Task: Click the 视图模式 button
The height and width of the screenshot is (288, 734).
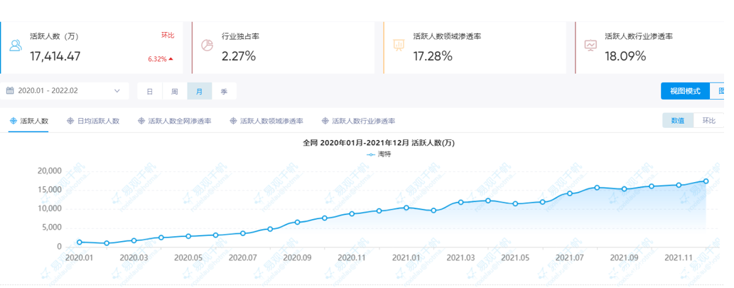Action: click(685, 91)
